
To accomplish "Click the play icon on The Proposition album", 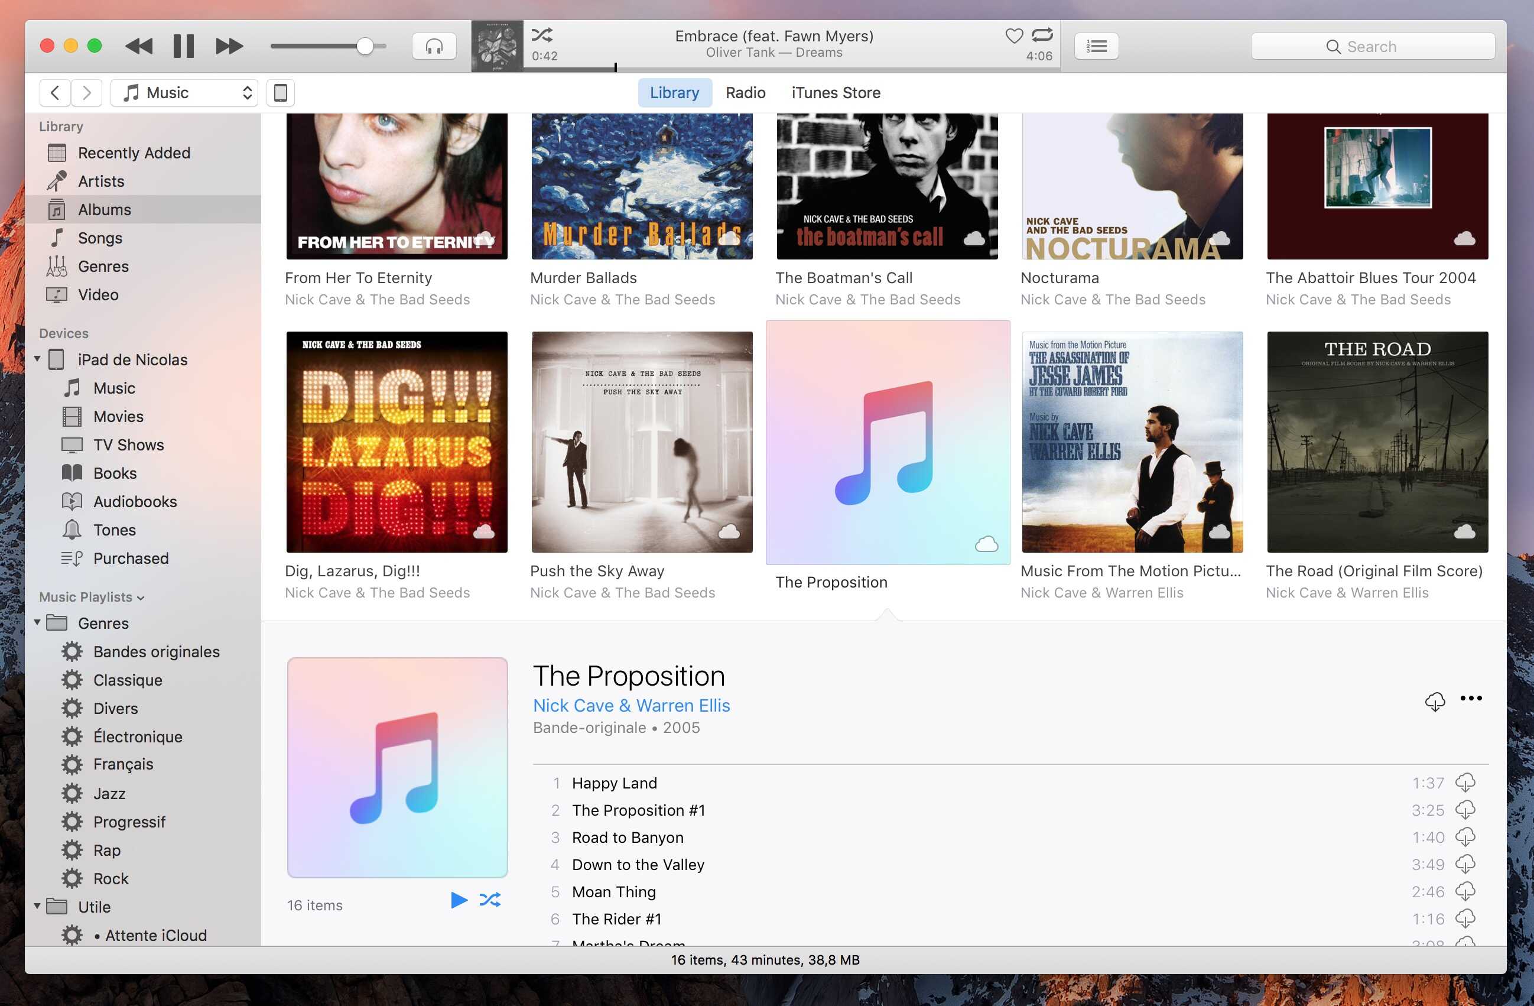I will pos(458,898).
